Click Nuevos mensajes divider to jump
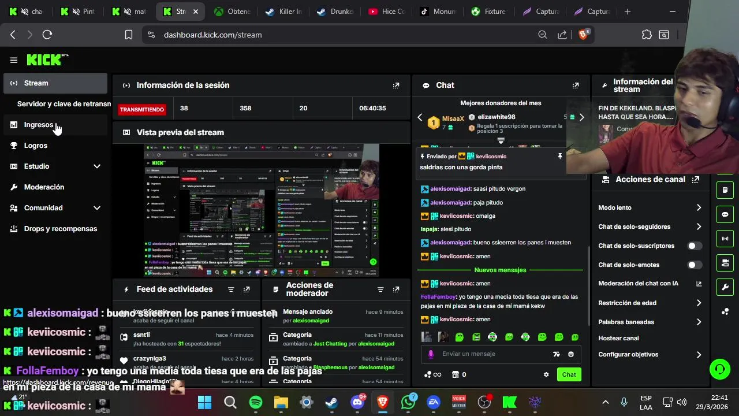739x416 pixels. (500, 270)
